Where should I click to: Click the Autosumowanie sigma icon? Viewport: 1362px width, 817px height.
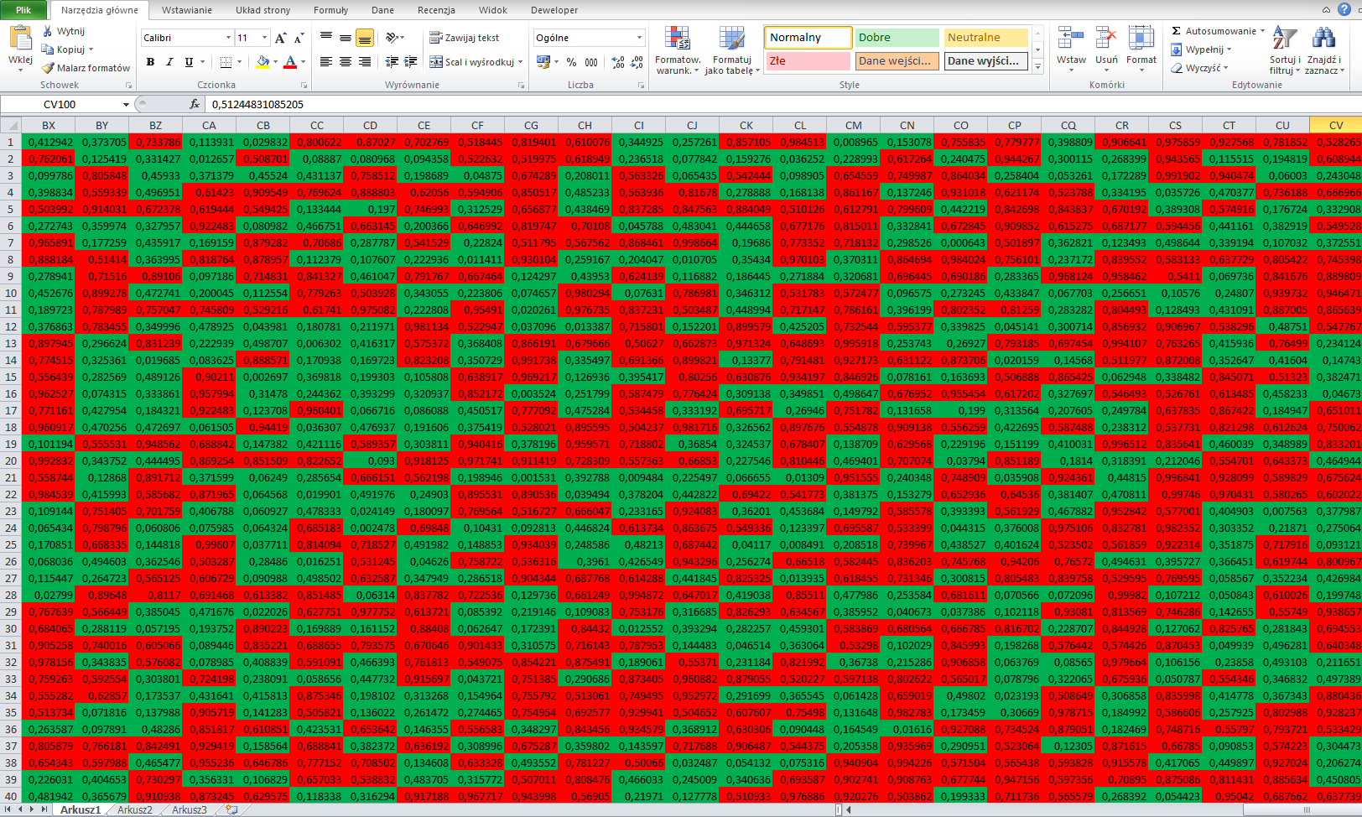1177,31
